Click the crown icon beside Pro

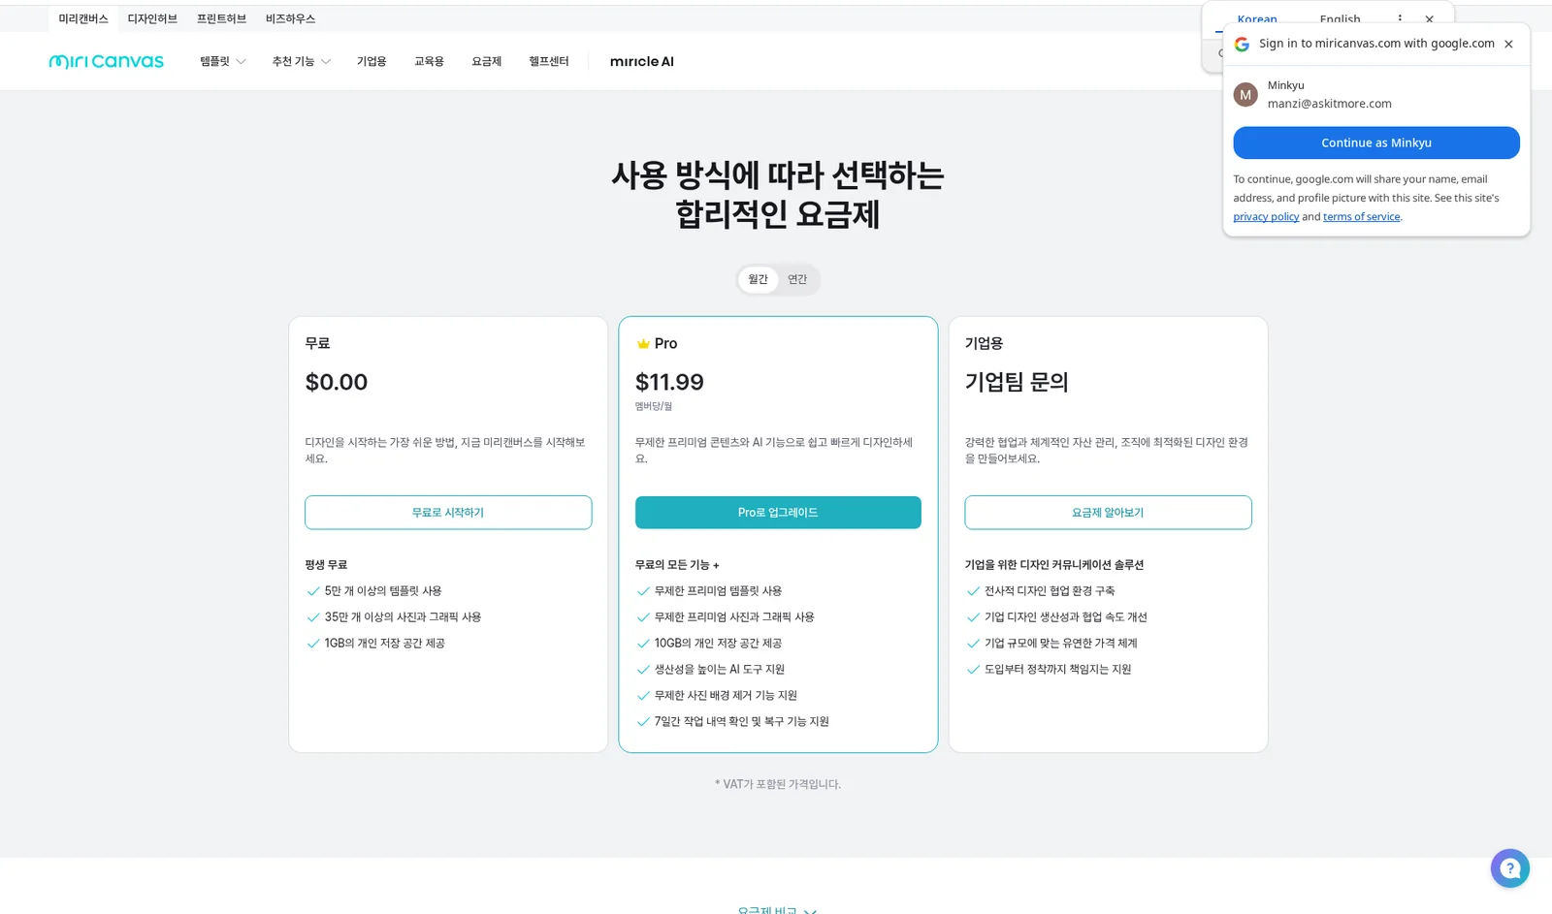(x=643, y=344)
